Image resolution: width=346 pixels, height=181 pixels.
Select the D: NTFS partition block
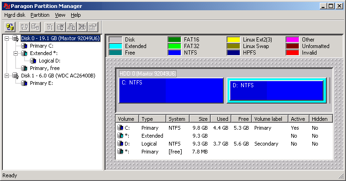coord(277,90)
